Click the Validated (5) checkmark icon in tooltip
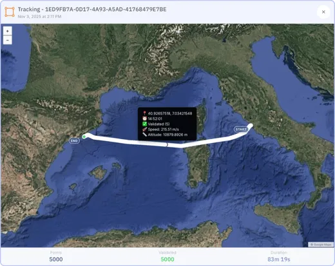This screenshot has width=335, height=266. [144, 124]
